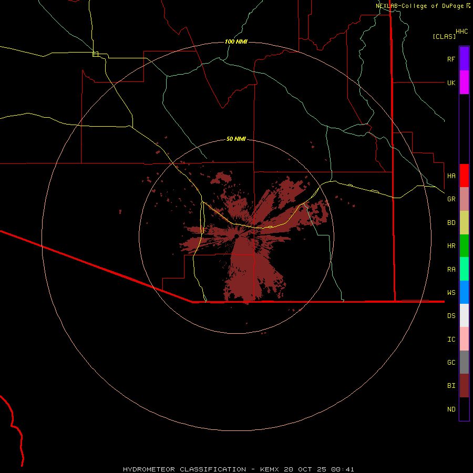Click the 00:41 timestamp
This screenshot has width=473, height=473.
tap(342, 469)
